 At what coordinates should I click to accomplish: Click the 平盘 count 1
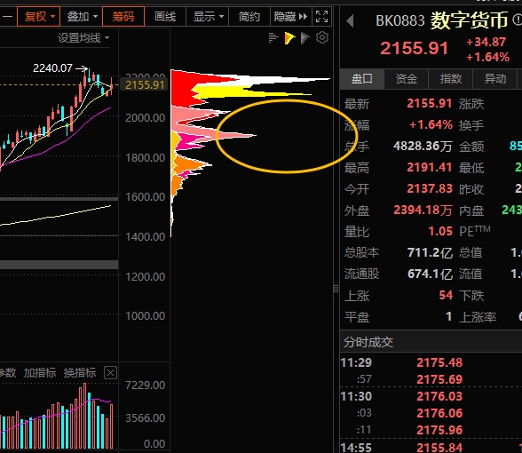point(449,316)
